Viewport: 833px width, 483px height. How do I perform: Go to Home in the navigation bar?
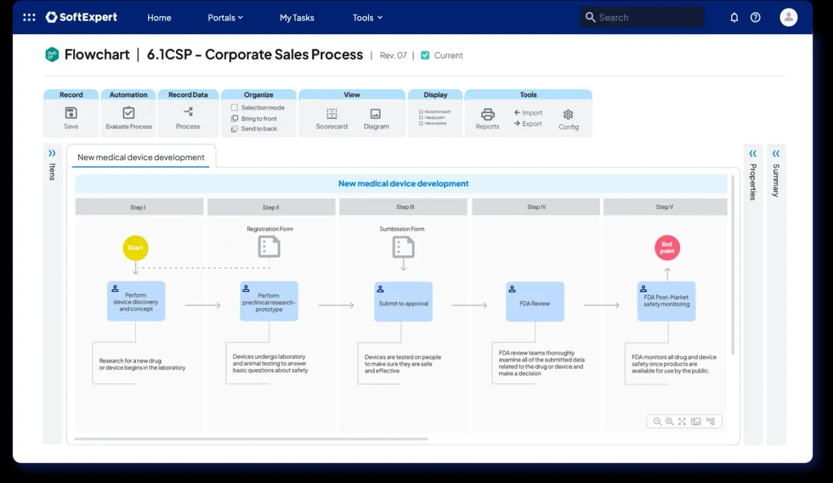point(159,17)
